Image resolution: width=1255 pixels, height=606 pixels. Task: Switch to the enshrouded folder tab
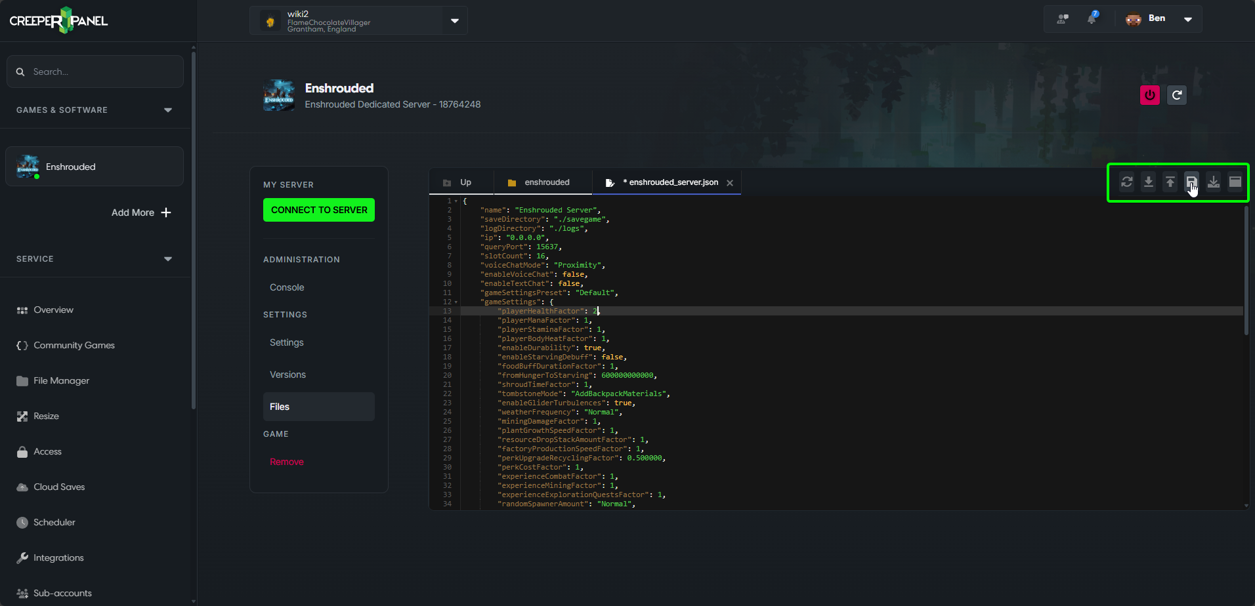(x=543, y=182)
